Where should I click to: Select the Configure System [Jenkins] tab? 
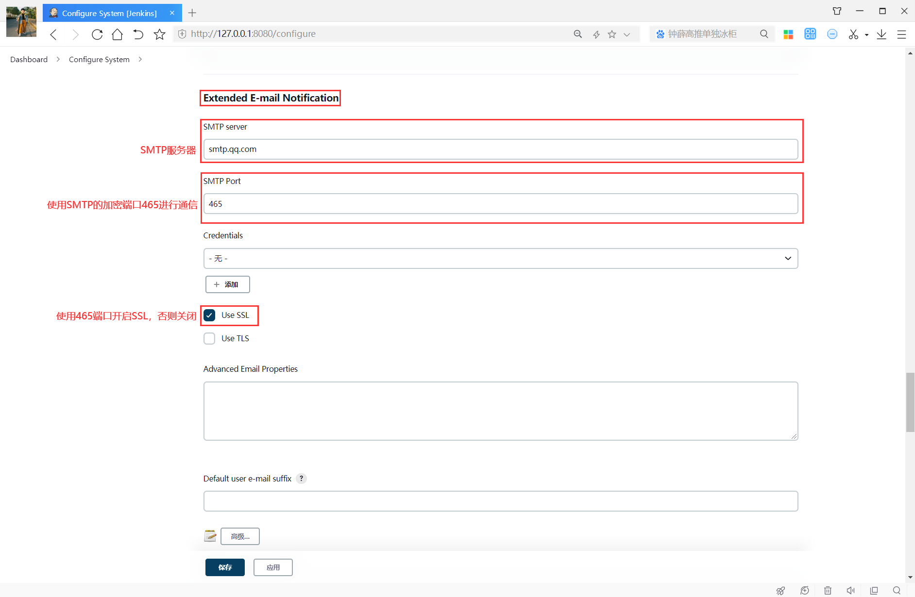[112, 13]
